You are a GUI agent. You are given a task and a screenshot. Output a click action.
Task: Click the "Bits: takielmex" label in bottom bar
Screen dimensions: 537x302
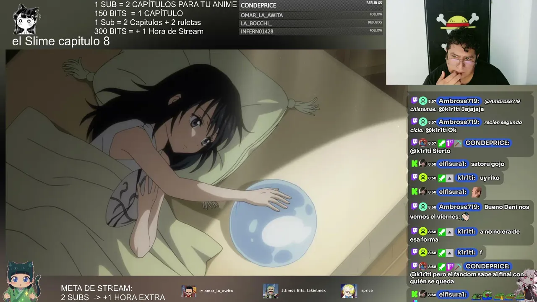click(x=303, y=291)
